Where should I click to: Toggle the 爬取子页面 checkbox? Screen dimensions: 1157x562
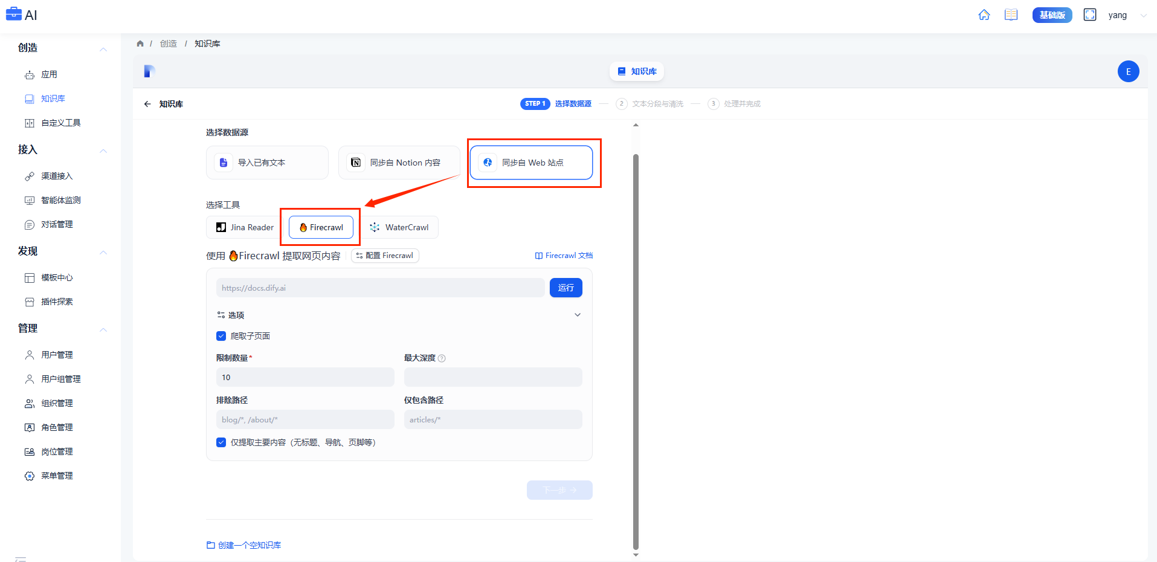coord(221,336)
